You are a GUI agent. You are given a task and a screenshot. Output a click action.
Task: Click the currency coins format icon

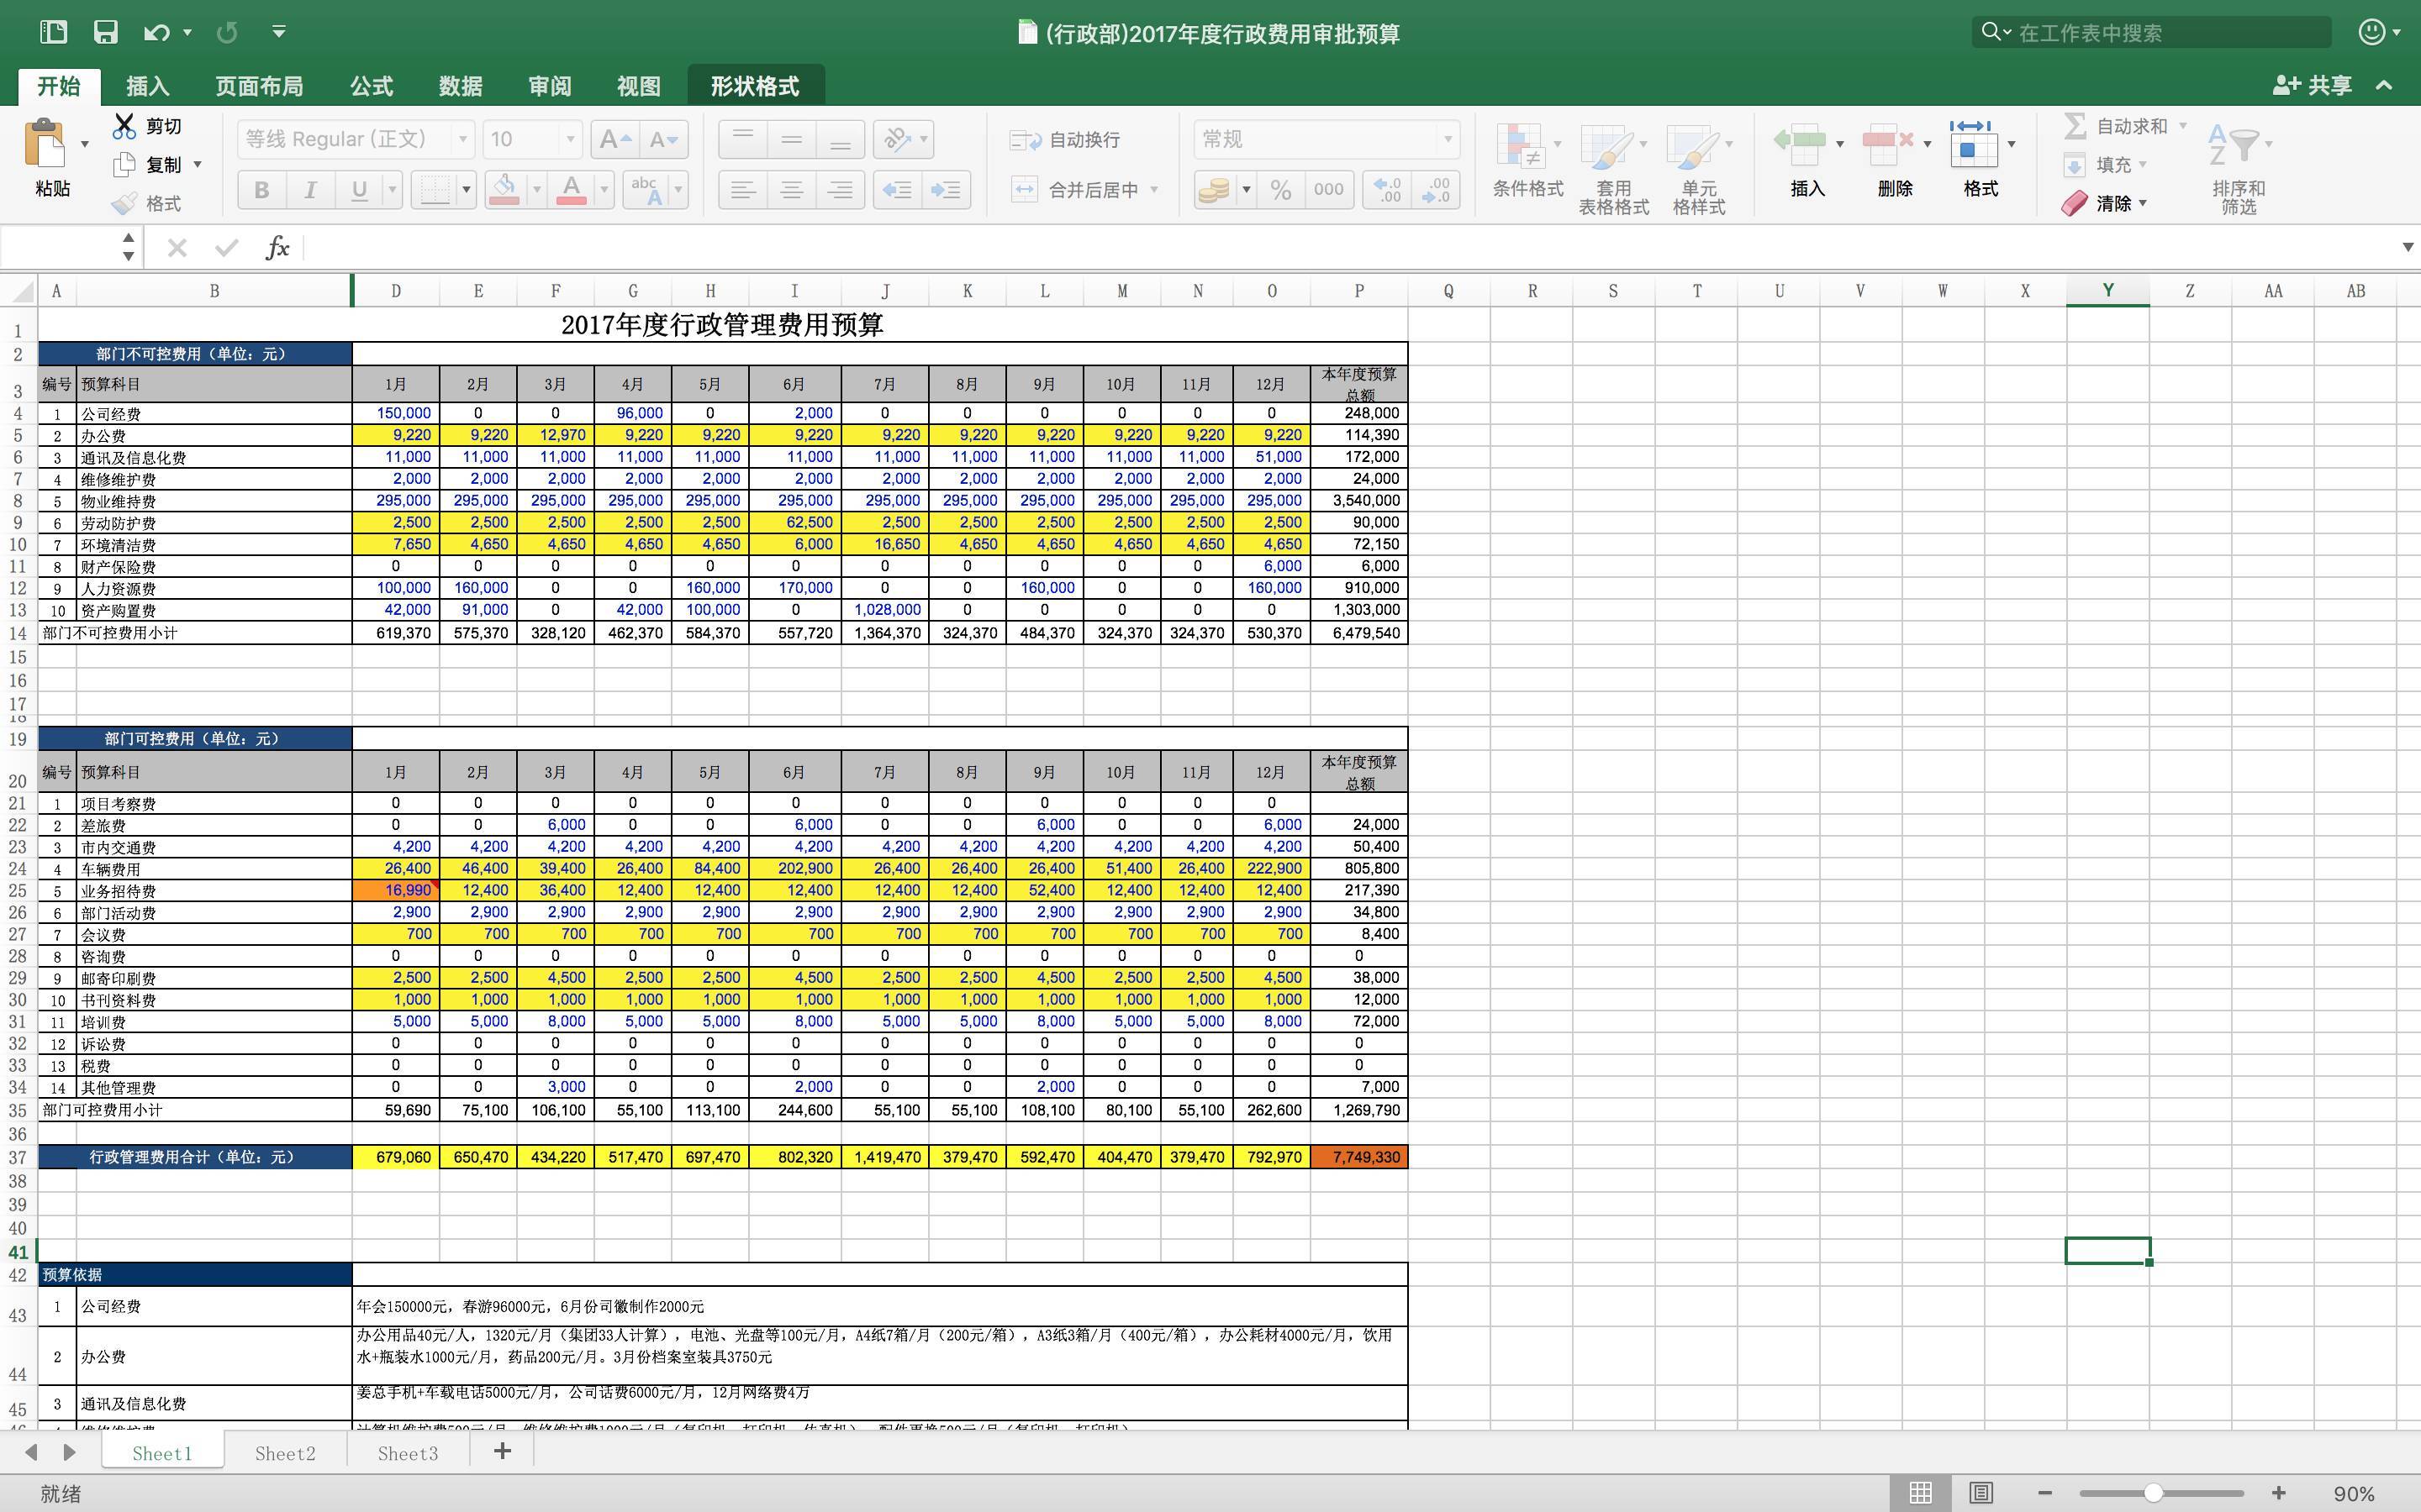tap(1212, 189)
